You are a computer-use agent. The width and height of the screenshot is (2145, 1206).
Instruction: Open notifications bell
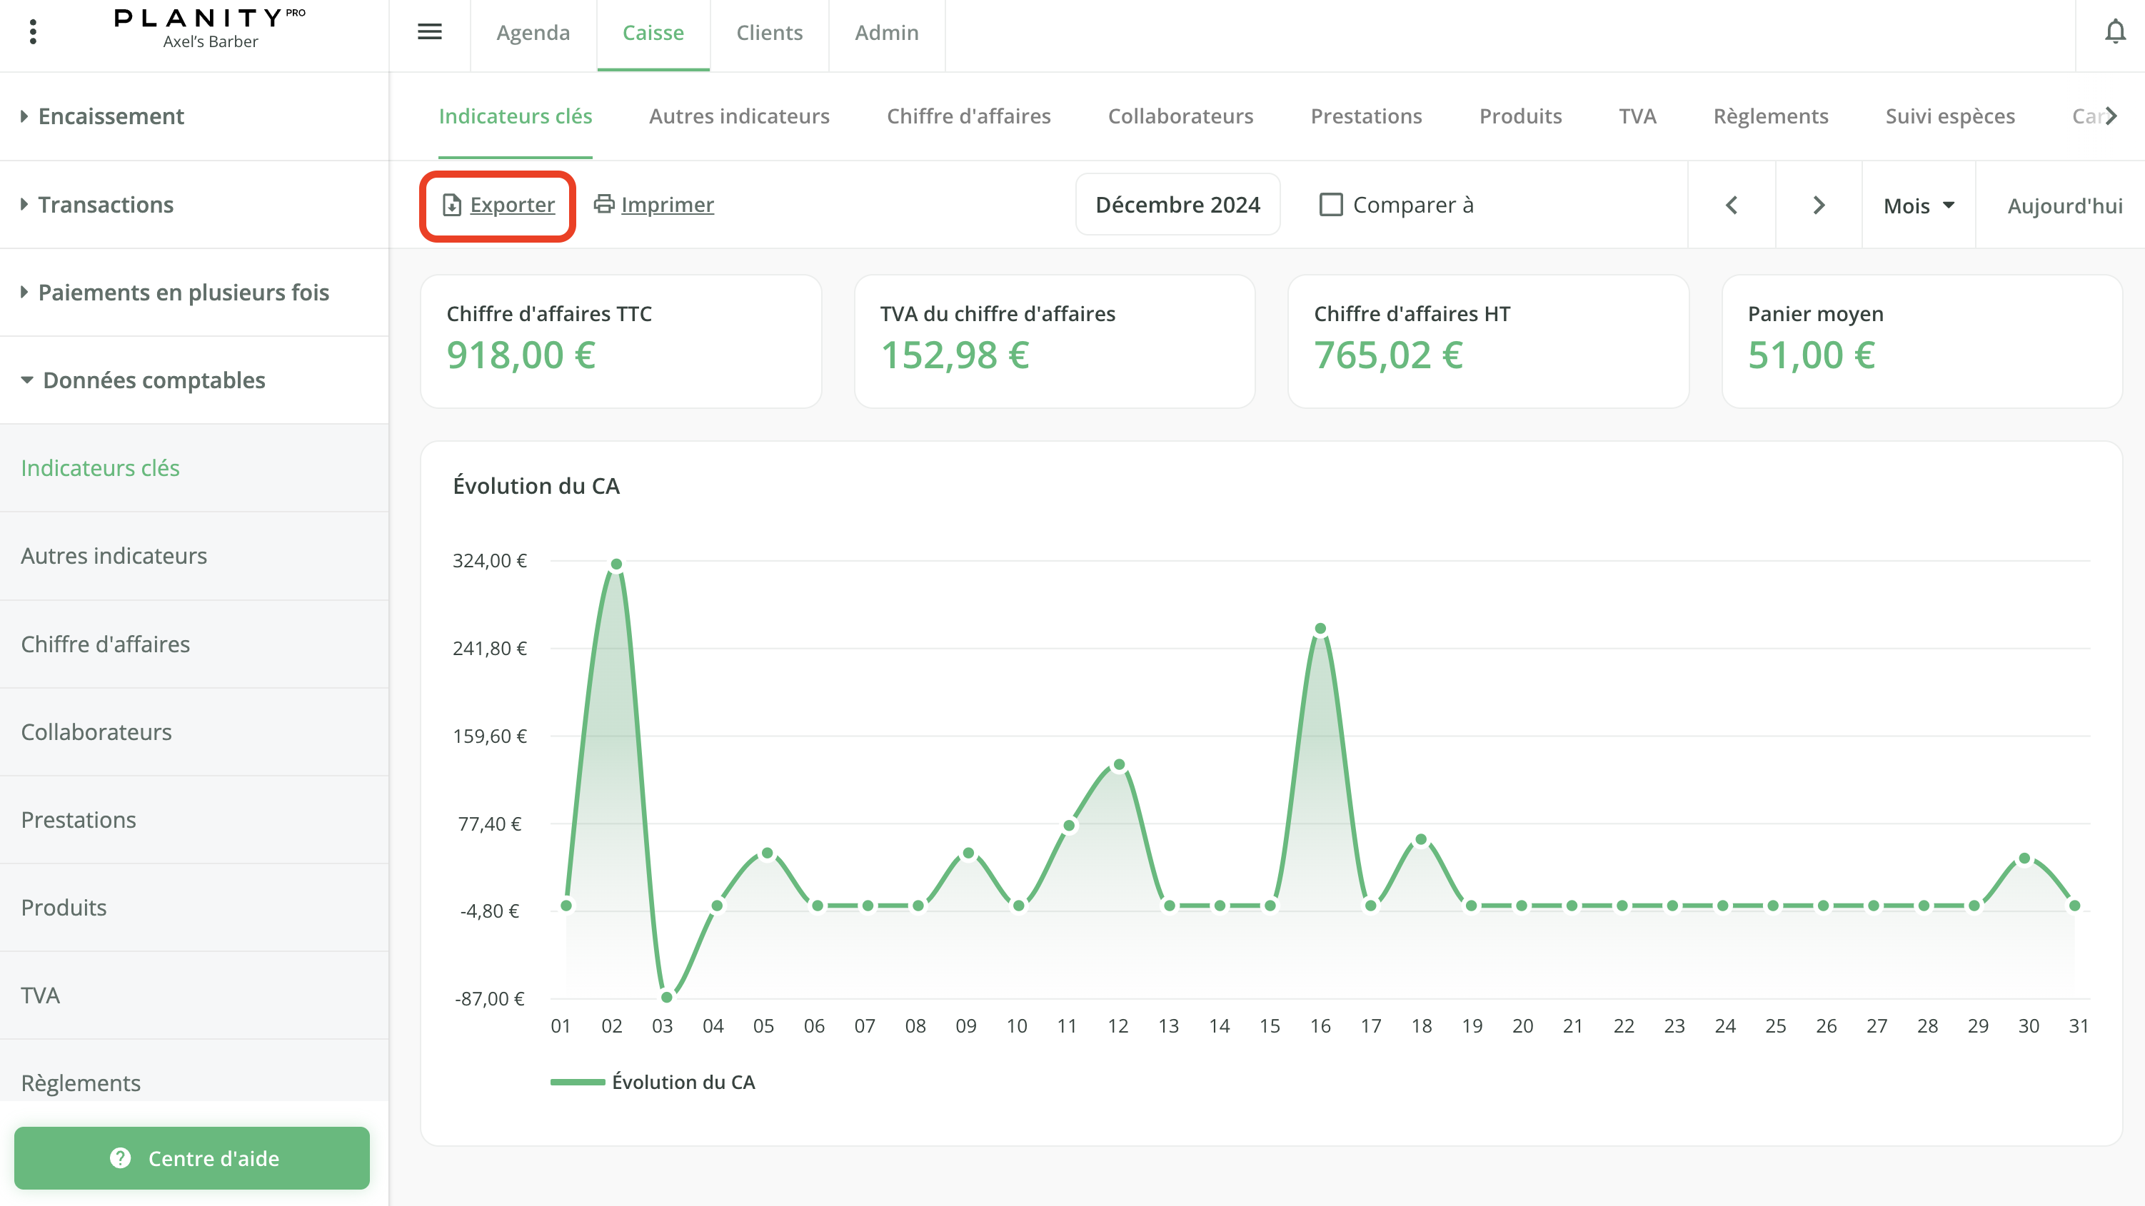tap(2115, 32)
